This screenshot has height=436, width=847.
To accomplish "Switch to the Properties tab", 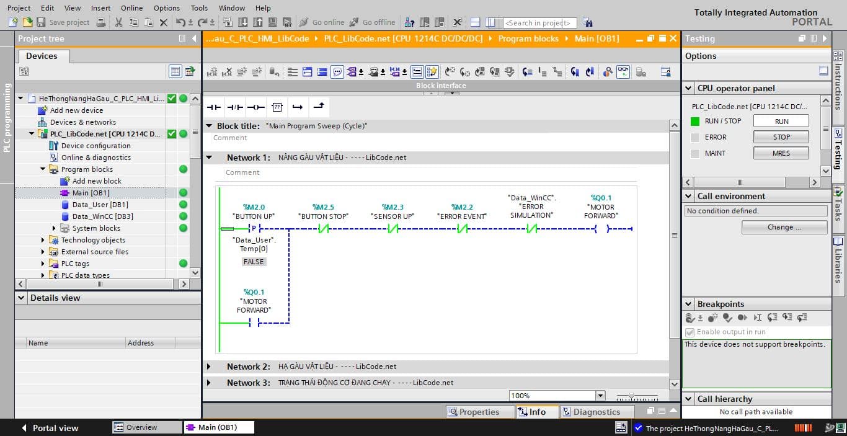I will pos(480,412).
